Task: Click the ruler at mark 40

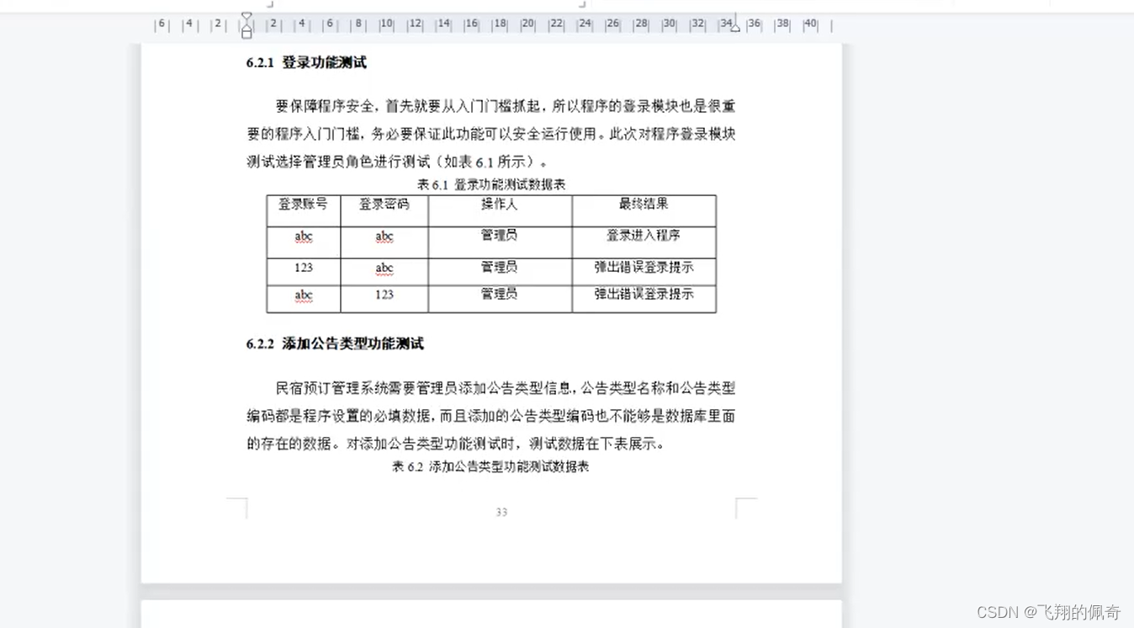Action: [810, 24]
